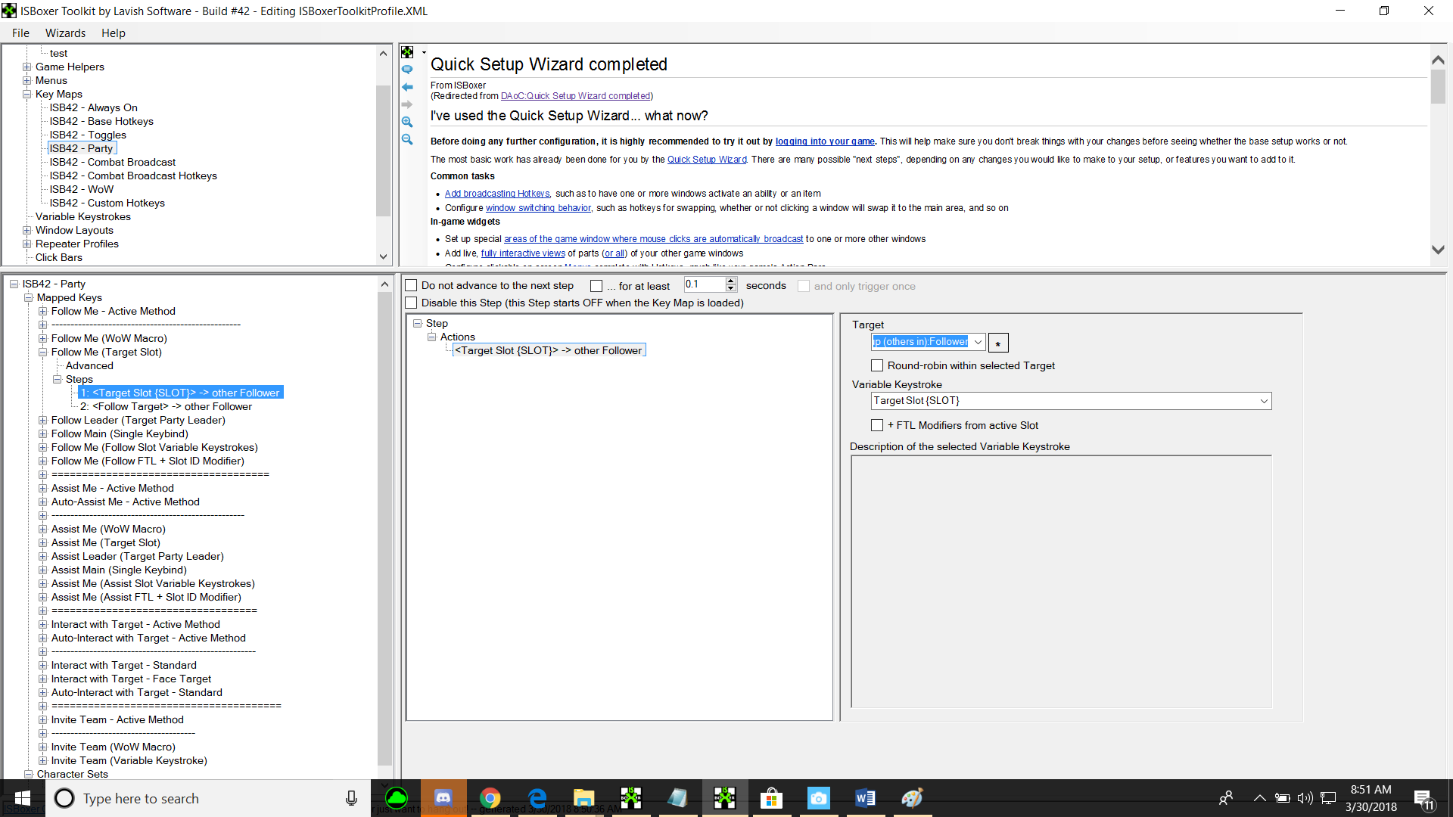
Task: Show hidden system tray icons chevron
Action: [x=1259, y=798]
